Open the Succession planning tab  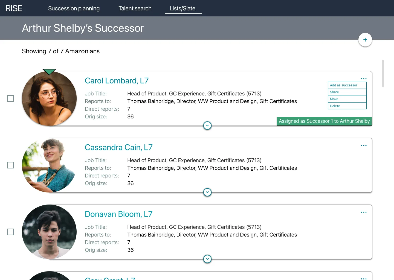pos(74,8)
